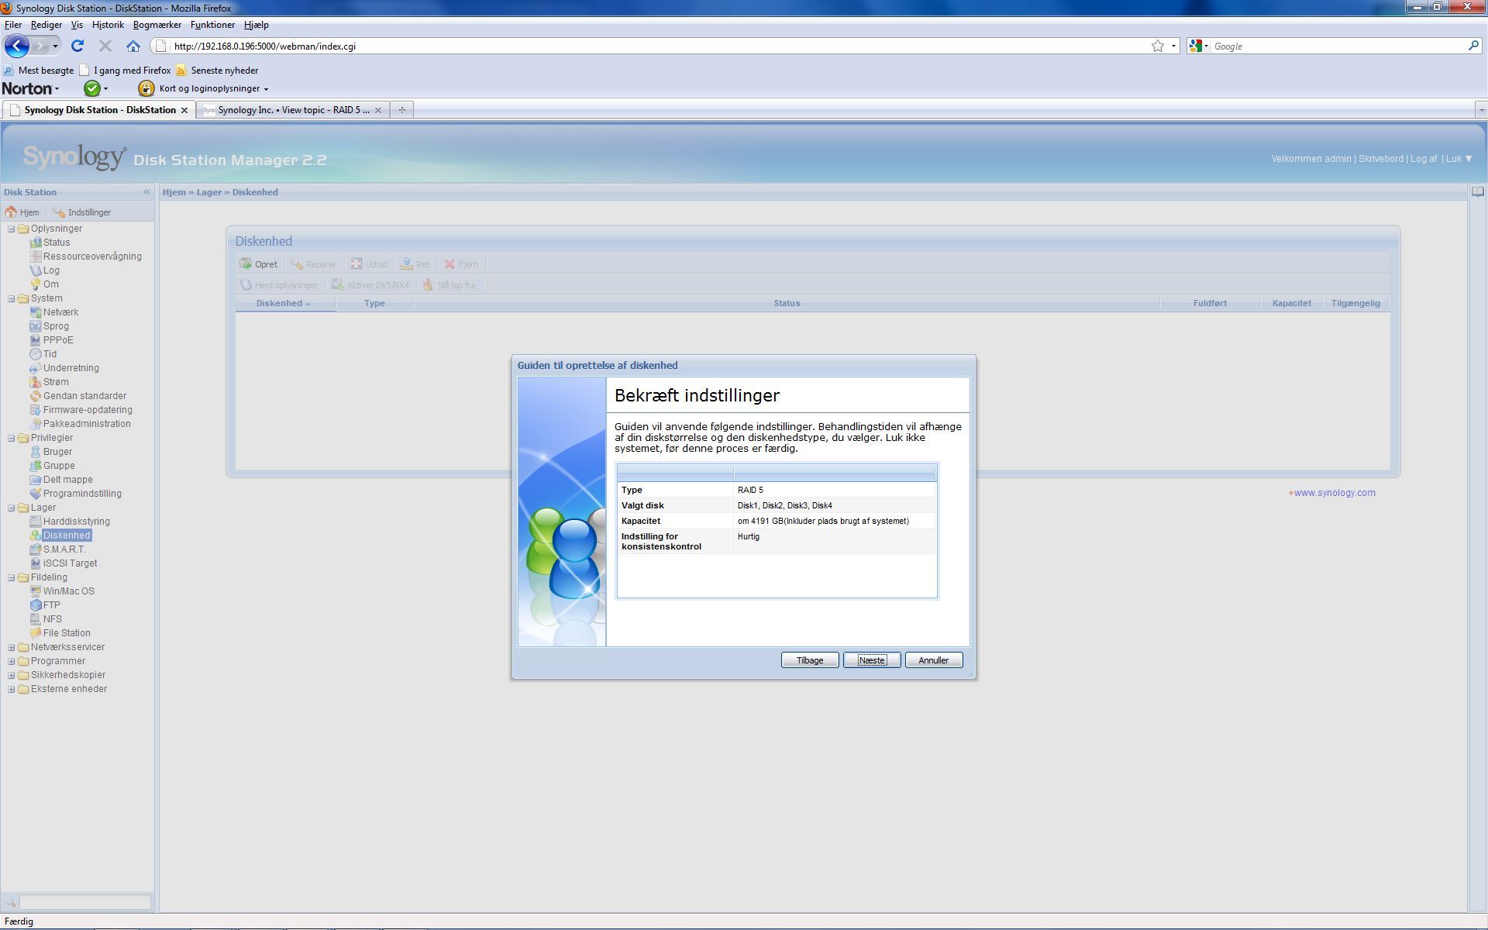Viewport: 1488px width, 930px height.
Task: Collapse the Oplysninger tree folder
Action: click(12, 229)
